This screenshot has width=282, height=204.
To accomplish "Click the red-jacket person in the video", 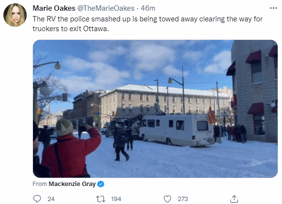I will [71, 149].
